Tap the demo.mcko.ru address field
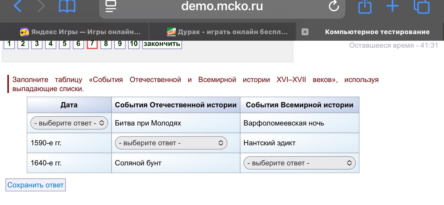 click(x=222, y=7)
